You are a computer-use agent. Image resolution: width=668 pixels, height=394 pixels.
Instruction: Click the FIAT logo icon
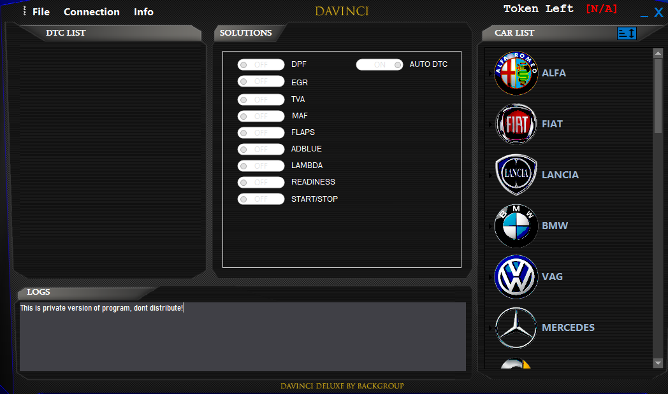tap(516, 124)
